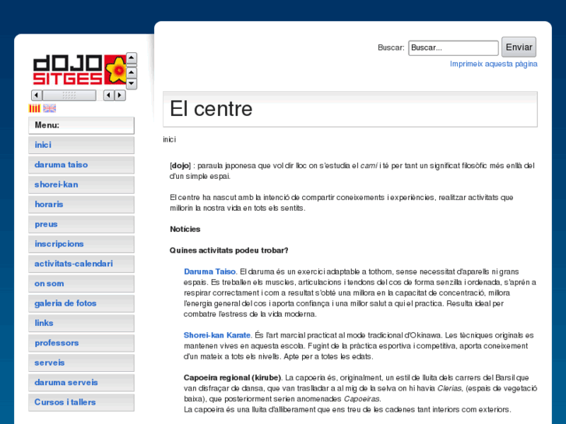Click the down arrow of the logo's vertical scrollbar

pyautogui.click(x=132, y=83)
